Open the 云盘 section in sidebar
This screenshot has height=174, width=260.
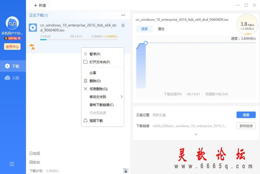[13, 78]
